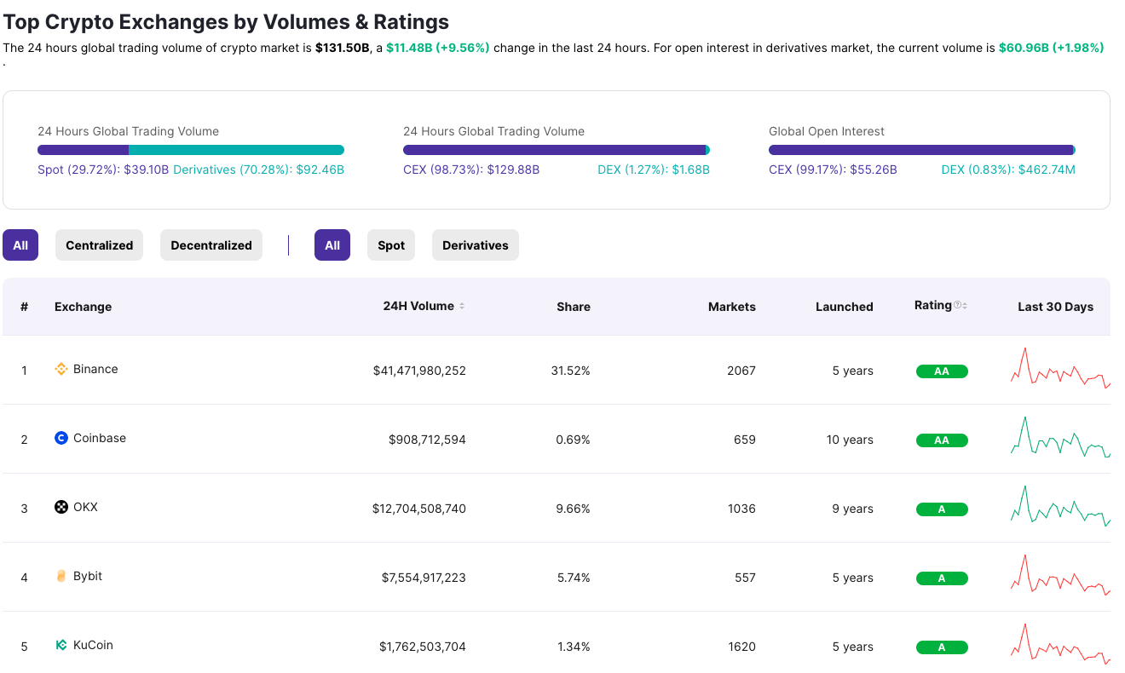Image resolution: width=1125 pixels, height=673 pixels.
Task: Switch to the Spot tab
Action: click(390, 244)
